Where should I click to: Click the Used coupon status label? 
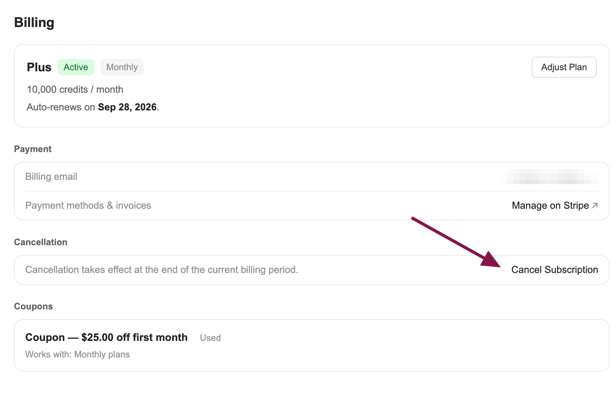[x=210, y=338]
